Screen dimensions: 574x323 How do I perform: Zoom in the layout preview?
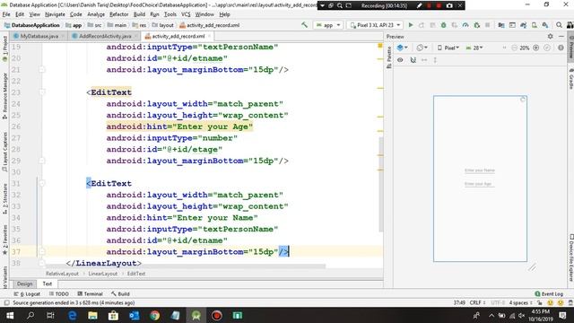pos(536,48)
